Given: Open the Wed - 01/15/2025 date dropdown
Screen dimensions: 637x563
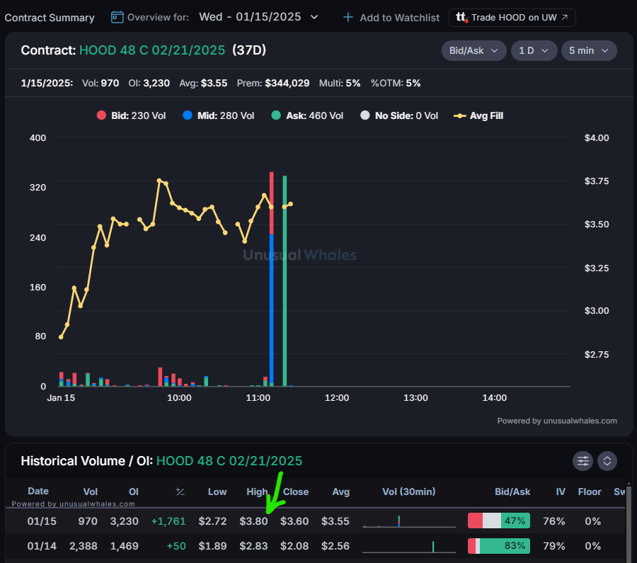Looking at the screenshot, I should [x=258, y=17].
